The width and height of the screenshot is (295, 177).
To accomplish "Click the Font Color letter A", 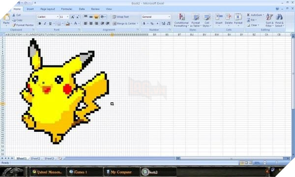I will 75,23.
